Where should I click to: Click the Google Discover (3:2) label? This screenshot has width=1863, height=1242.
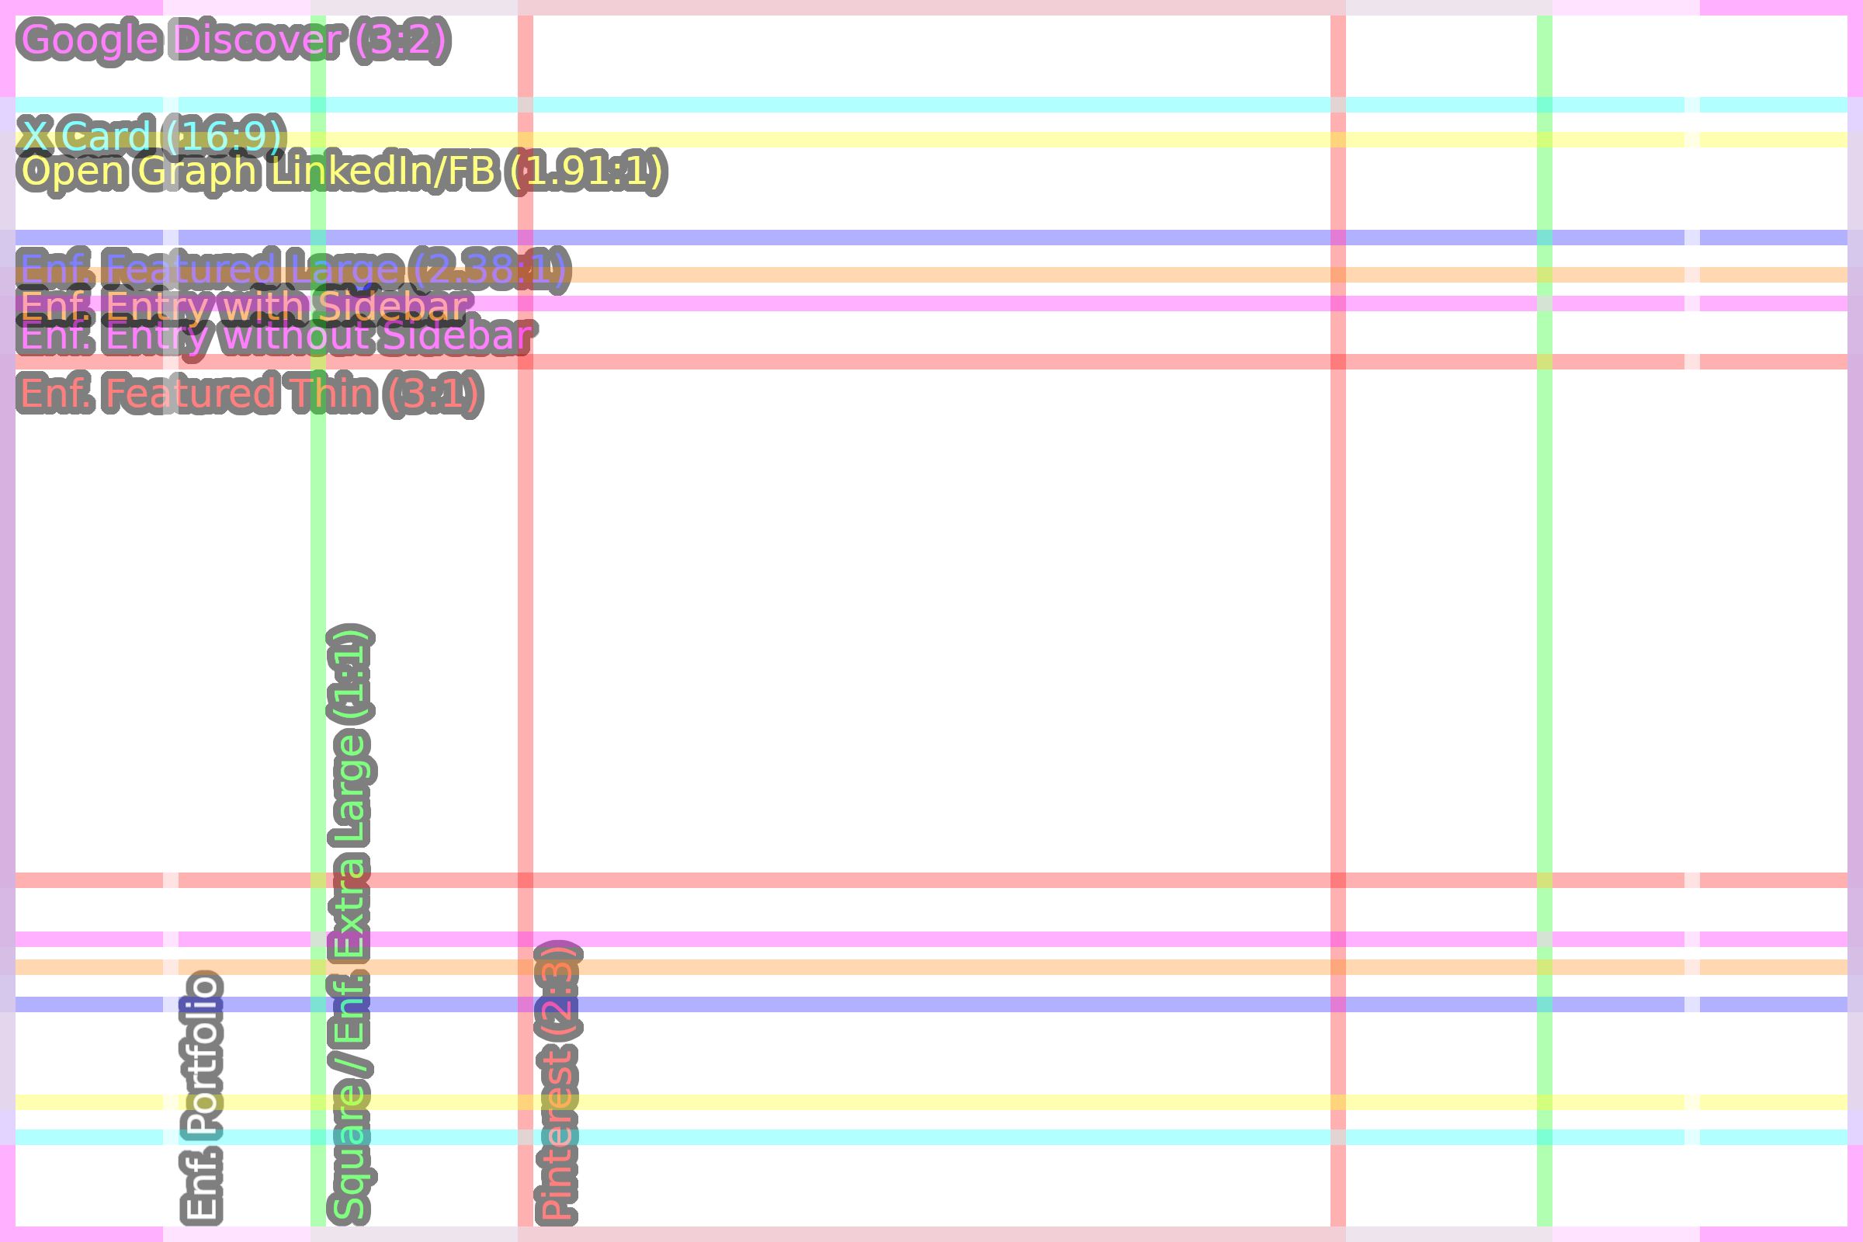point(234,40)
